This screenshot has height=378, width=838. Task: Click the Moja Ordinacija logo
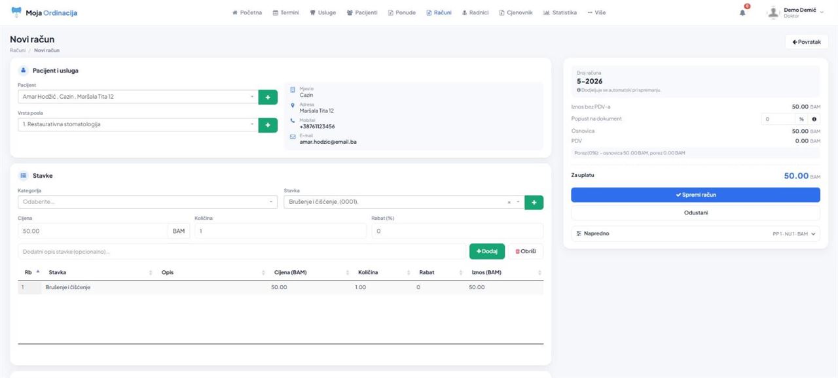click(x=44, y=12)
